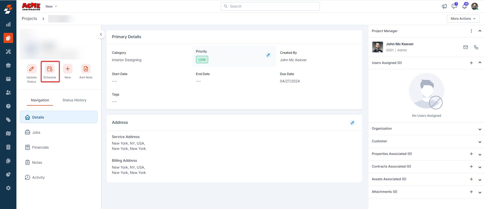Viewport: 485px width, 209px height.
Task: Edit the Address section pencil icon
Action: (352, 123)
